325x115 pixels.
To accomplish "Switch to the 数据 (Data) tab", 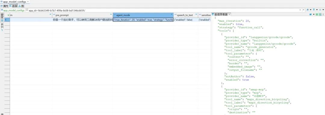I will click(x=14, y=6).
